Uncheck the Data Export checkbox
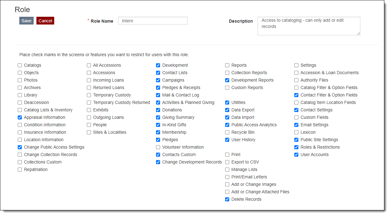 pos(227,110)
